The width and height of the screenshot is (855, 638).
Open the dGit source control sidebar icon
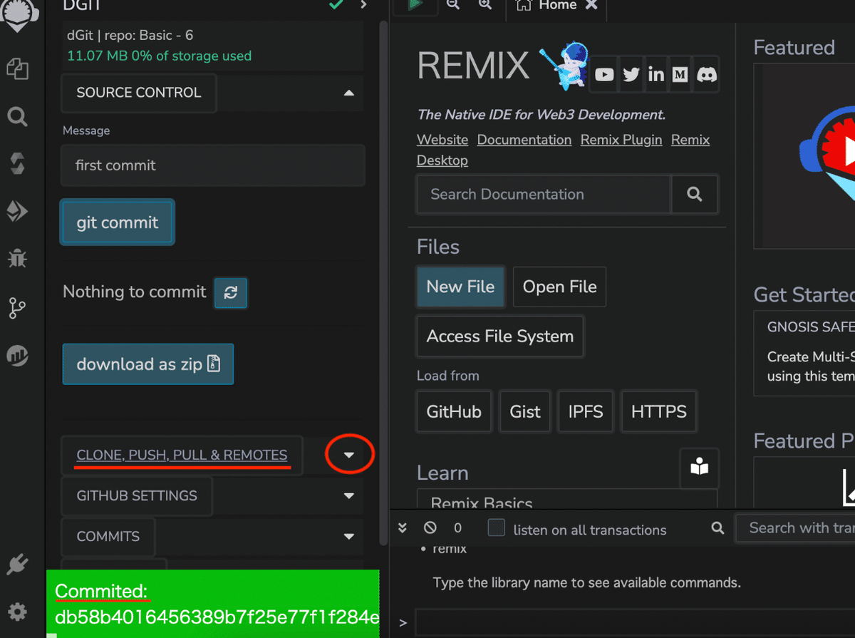17,308
